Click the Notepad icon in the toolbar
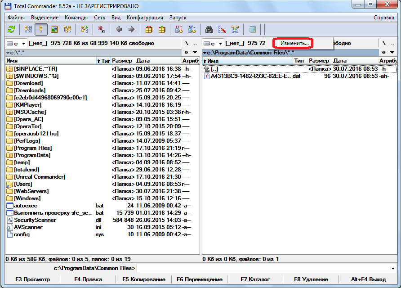Image resolution: width=401 pixels, height=288 pixels. pos(252,30)
